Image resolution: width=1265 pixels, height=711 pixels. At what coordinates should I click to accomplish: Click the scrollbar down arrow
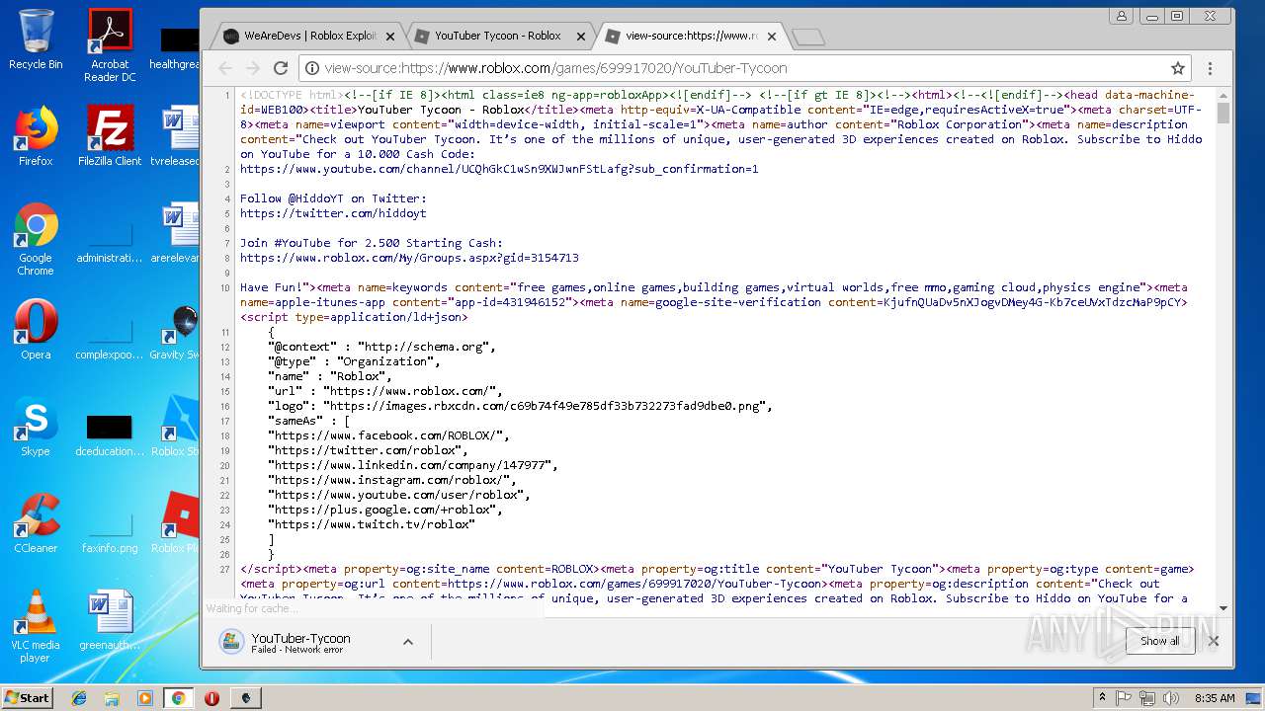pos(1223,608)
